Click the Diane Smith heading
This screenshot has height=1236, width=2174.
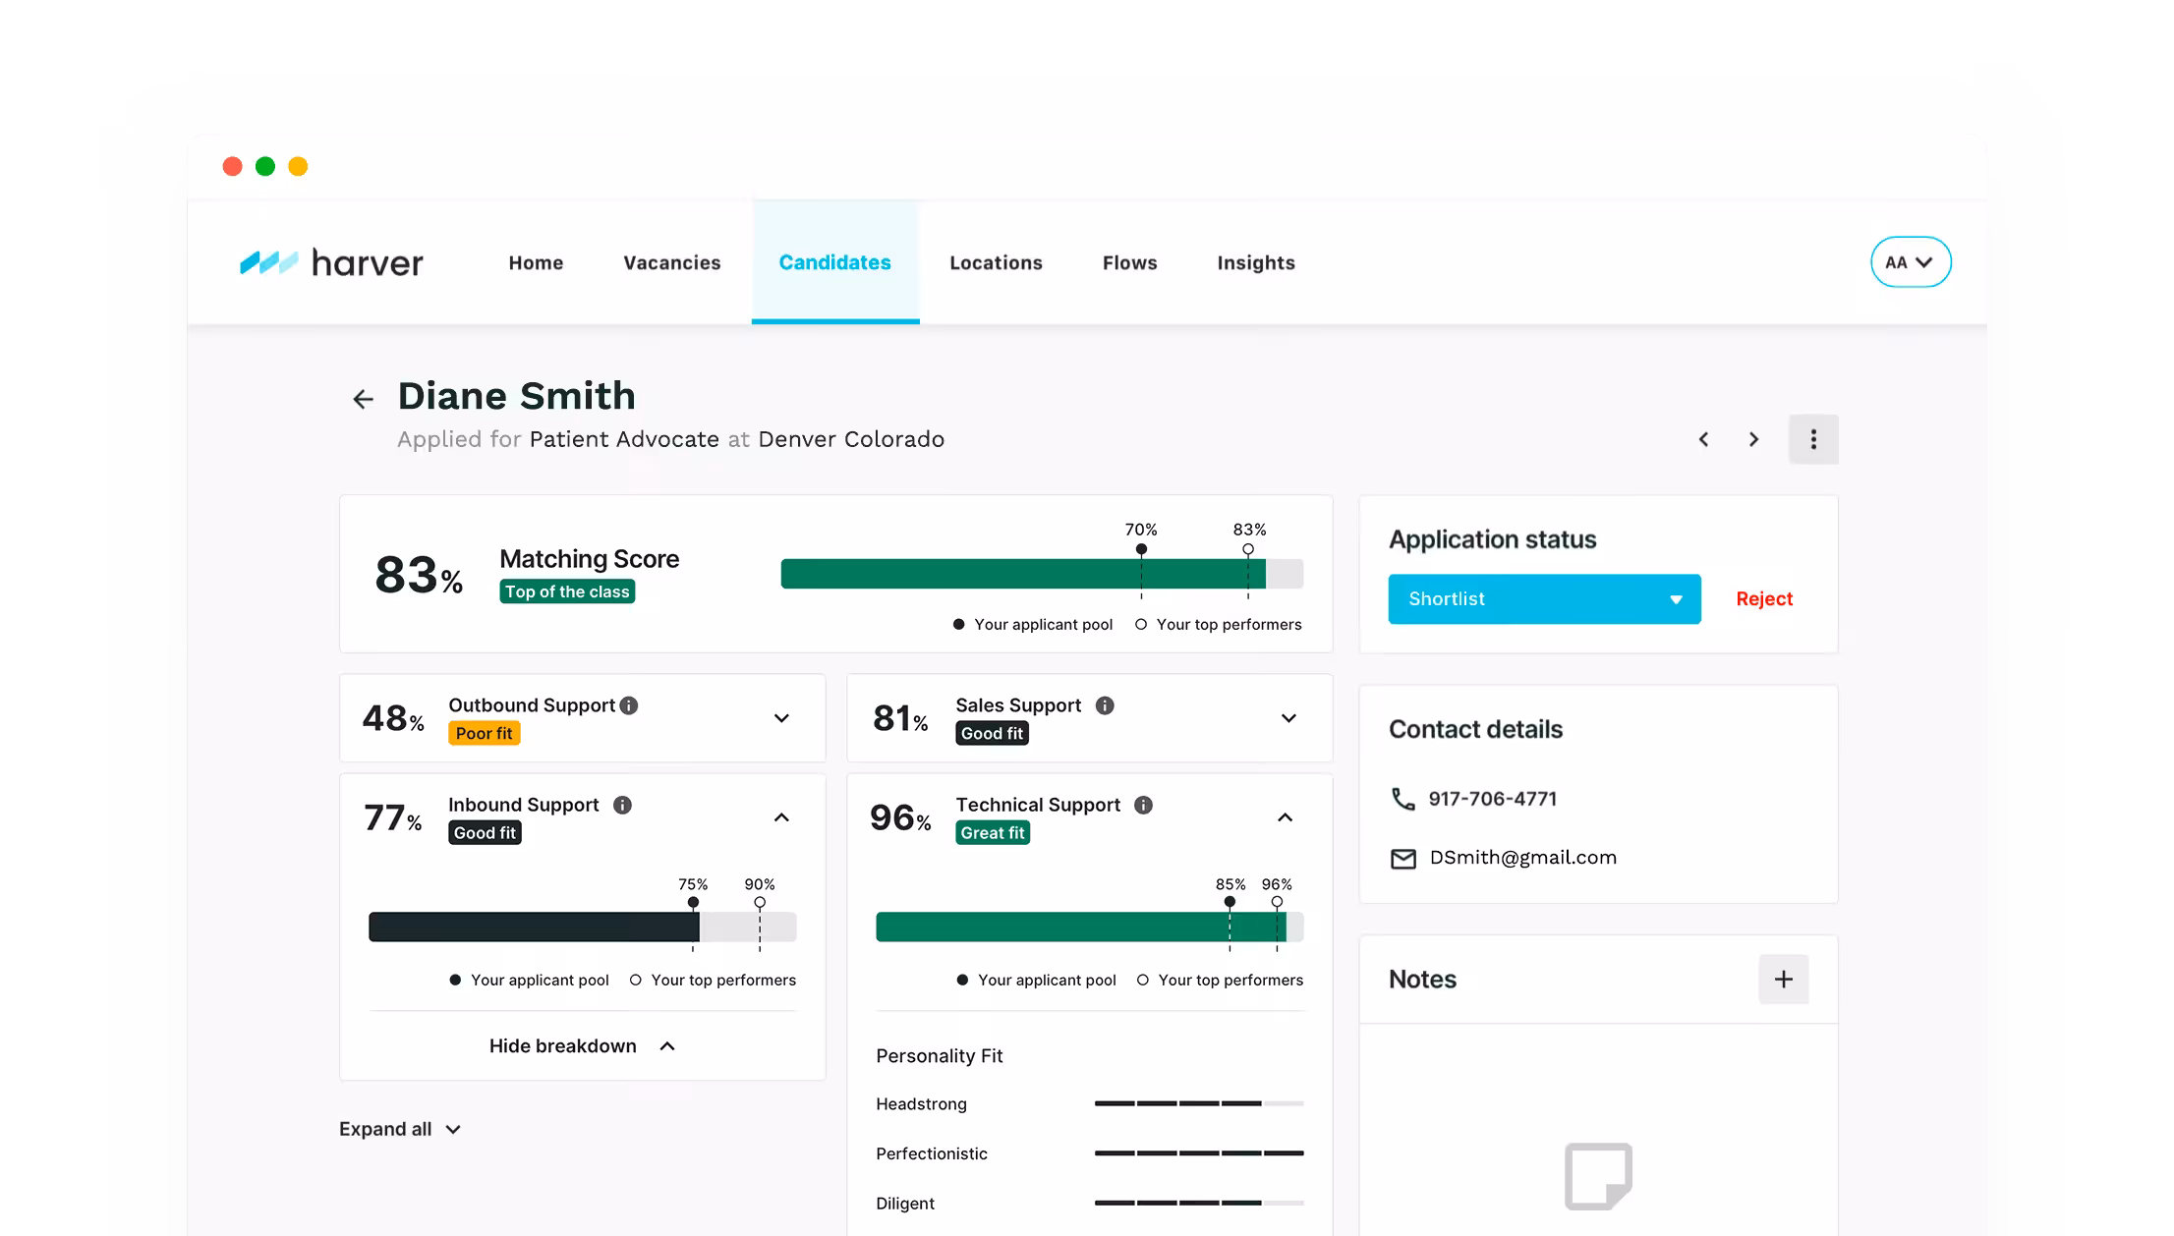[x=516, y=396]
